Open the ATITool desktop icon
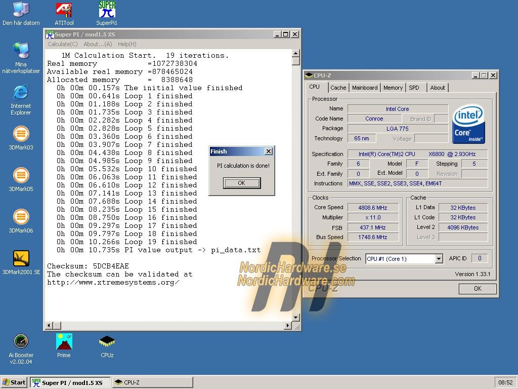This screenshot has width=518, height=389. 64,11
